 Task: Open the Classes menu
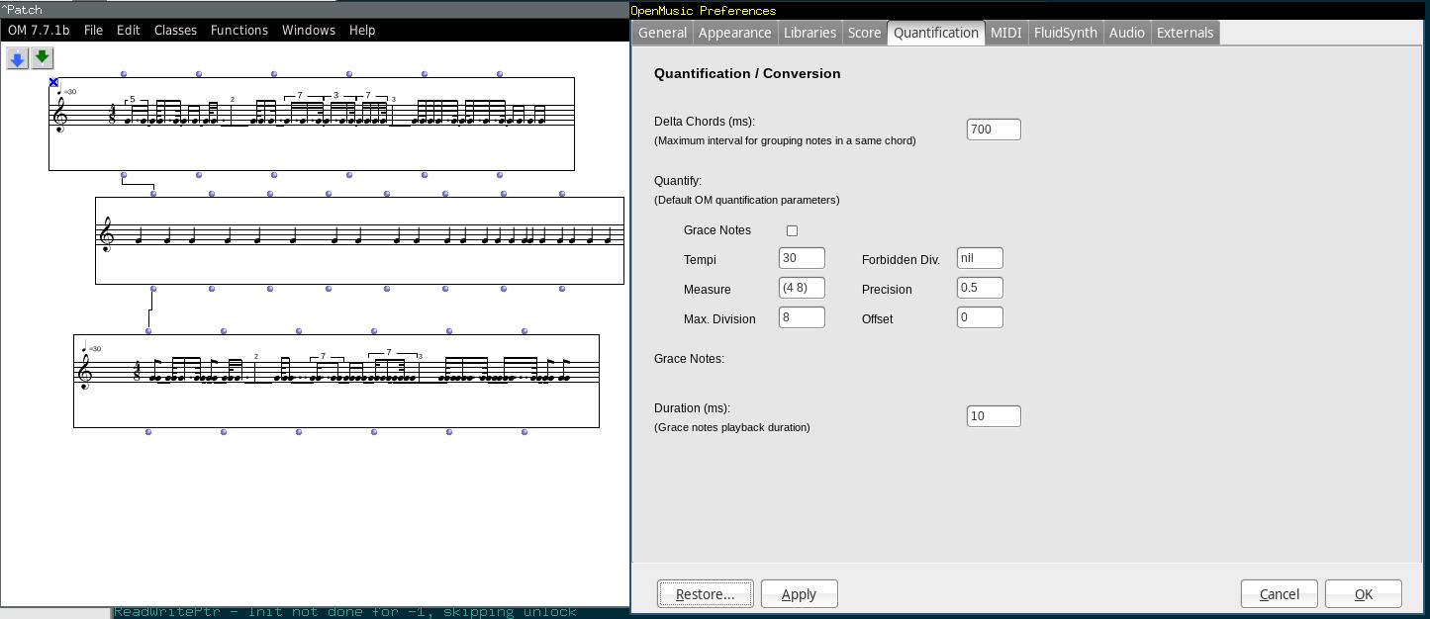click(x=175, y=30)
